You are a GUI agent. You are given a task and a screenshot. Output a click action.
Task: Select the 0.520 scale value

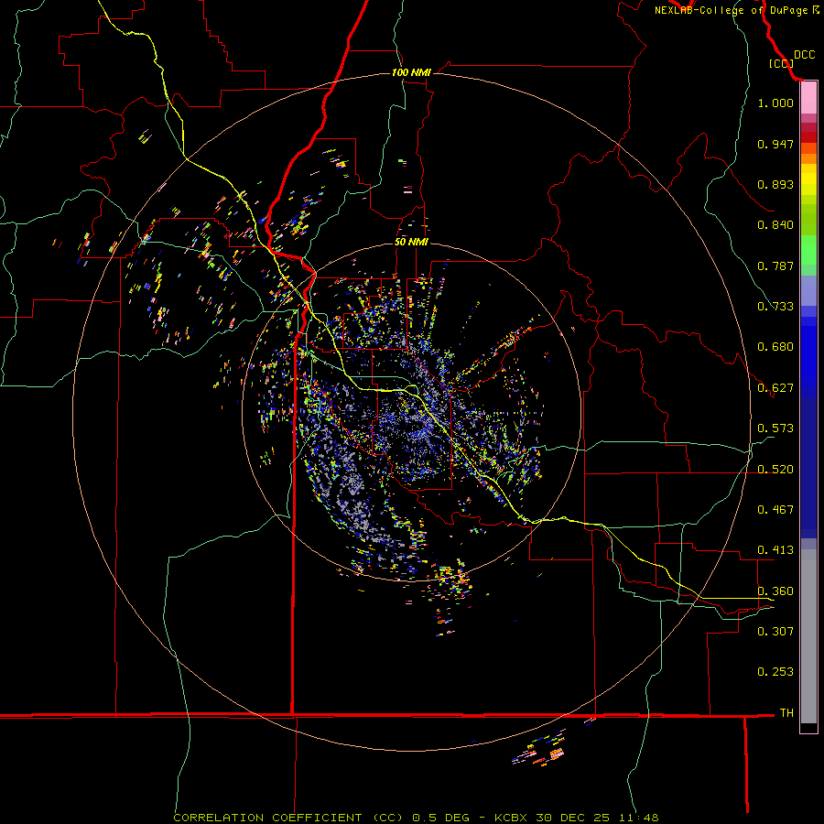(775, 470)
